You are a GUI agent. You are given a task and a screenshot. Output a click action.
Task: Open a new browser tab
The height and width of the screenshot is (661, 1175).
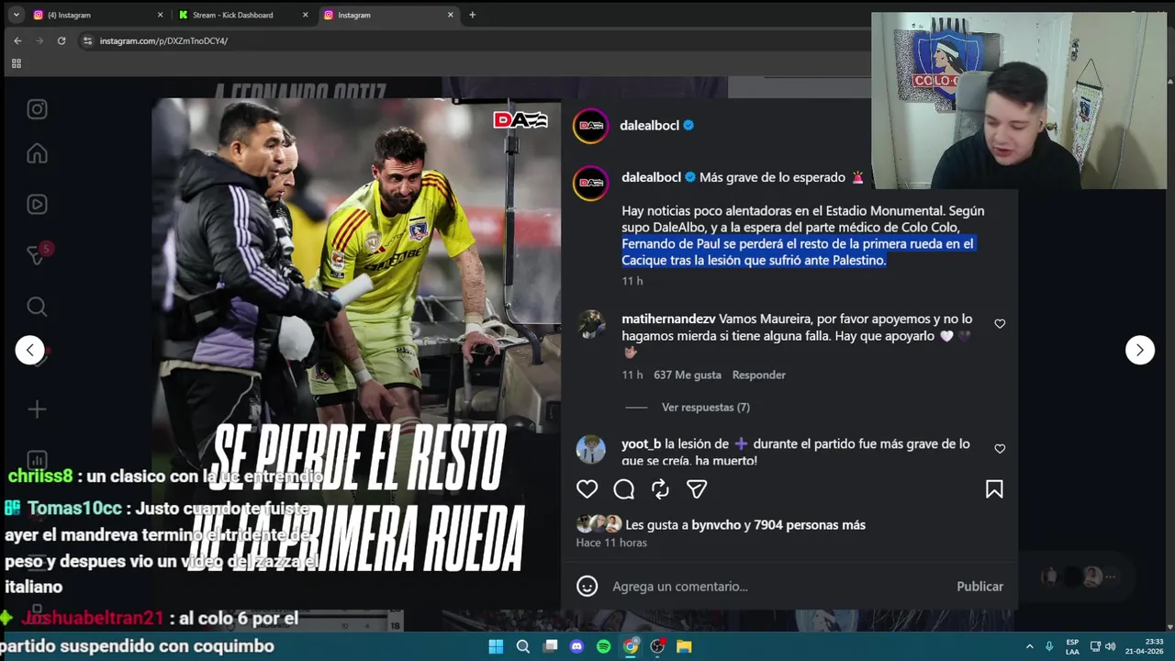[x=472, y=15]
